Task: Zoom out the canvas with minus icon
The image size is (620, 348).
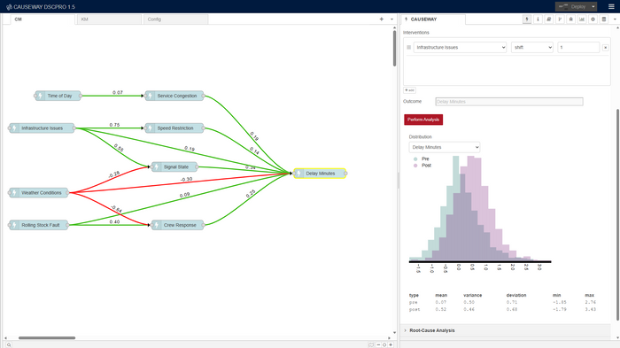Action: 378,344
